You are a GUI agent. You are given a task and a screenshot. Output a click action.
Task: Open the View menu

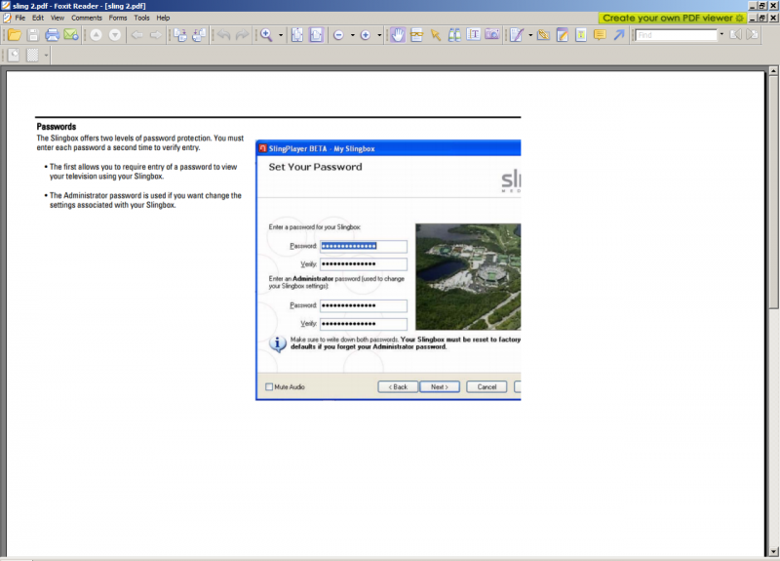point(58,18)
